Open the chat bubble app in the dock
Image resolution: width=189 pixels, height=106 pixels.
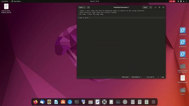tap(111, 102)
